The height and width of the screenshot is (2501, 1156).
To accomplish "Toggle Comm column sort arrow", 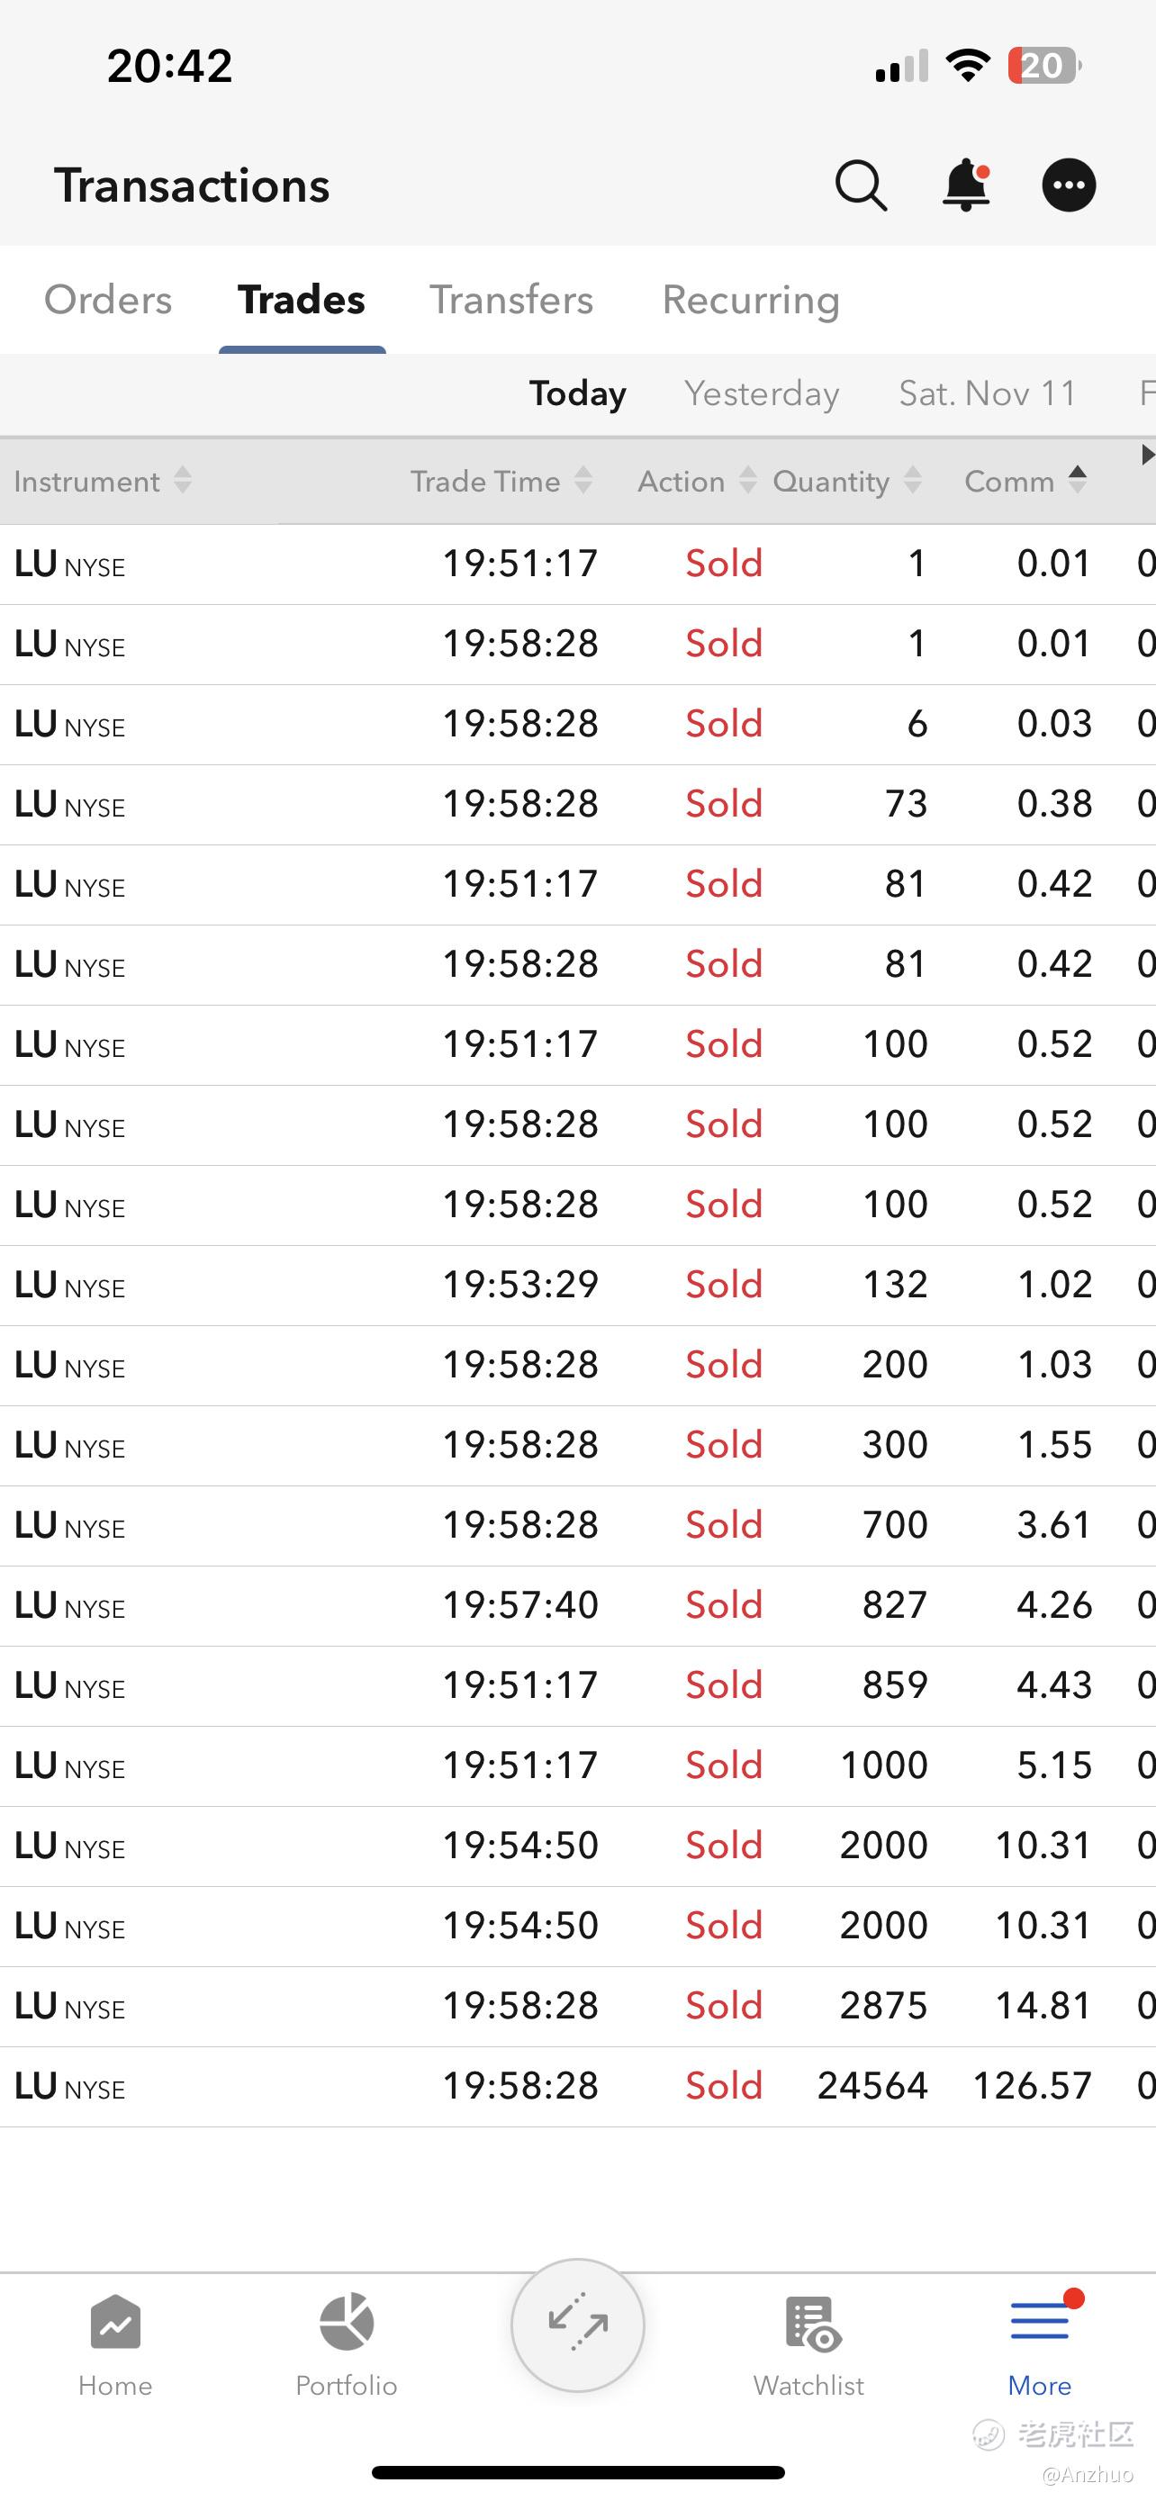I will 1078,480.
